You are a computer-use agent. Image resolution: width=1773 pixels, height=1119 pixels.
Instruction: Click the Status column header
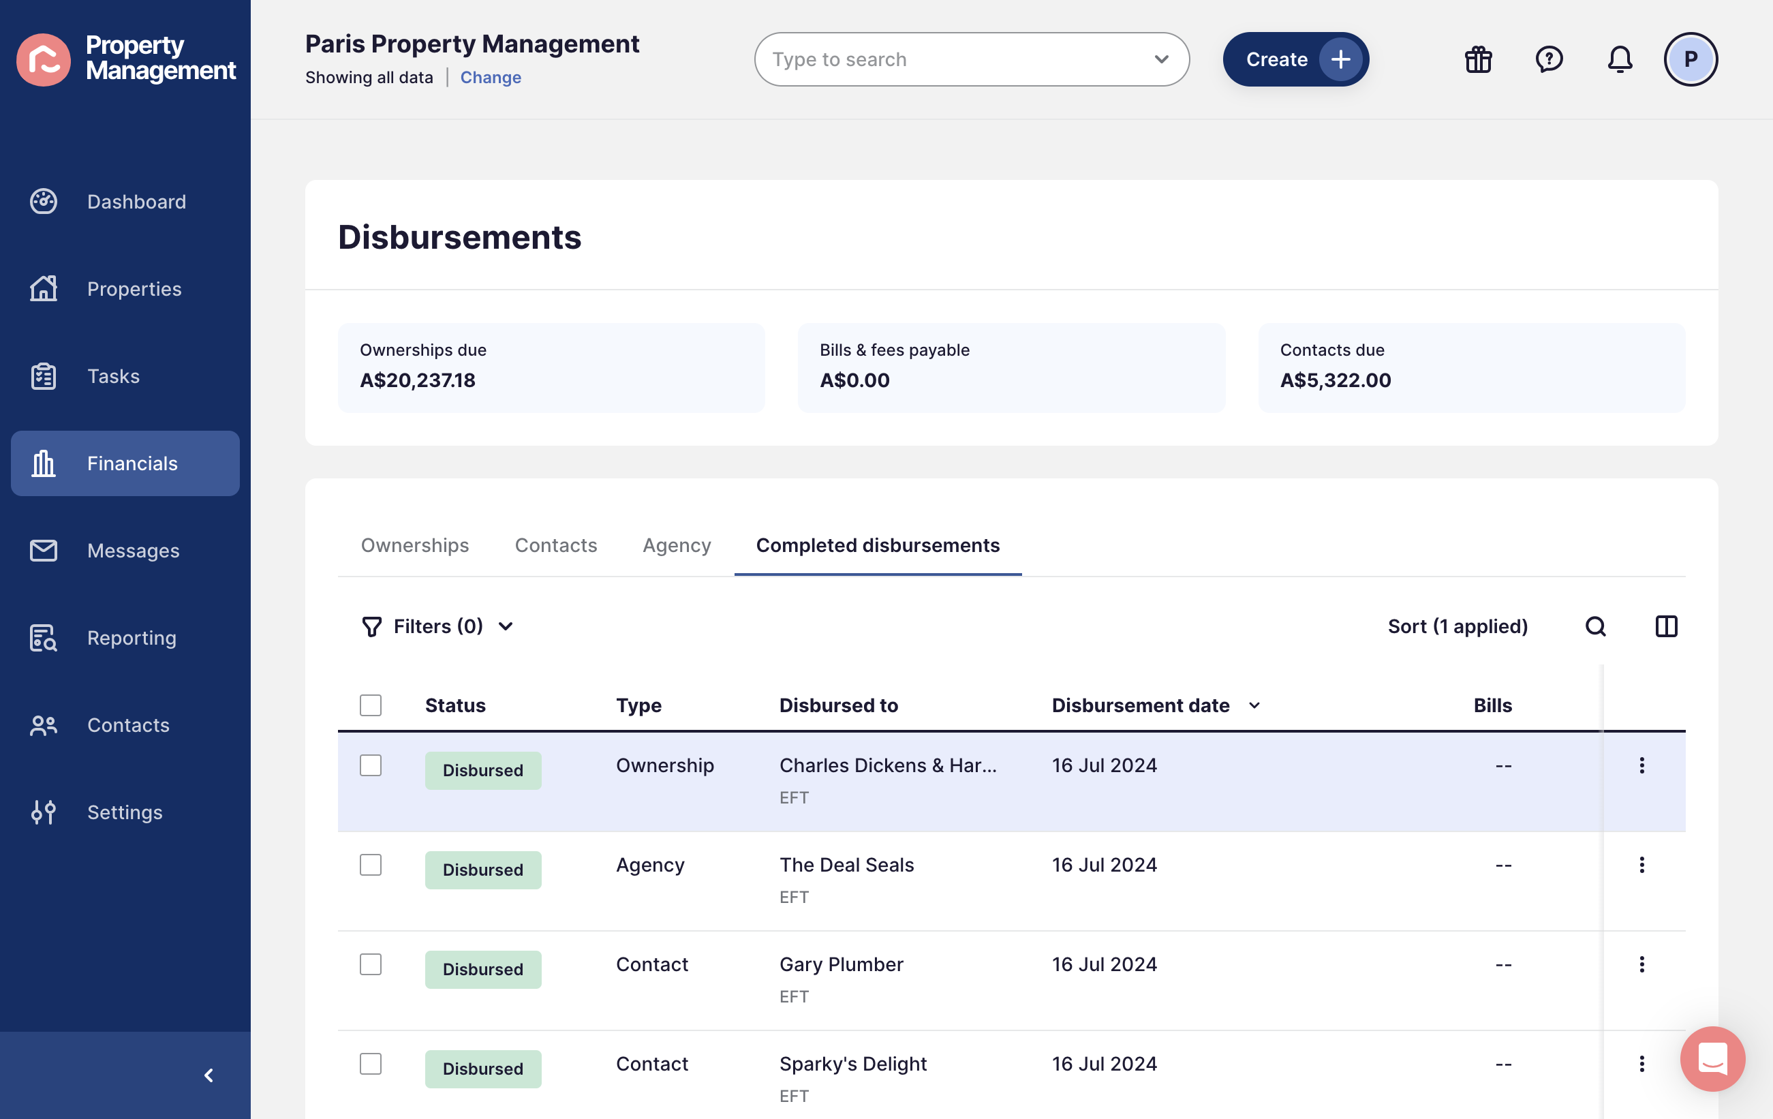pos(455,705)
